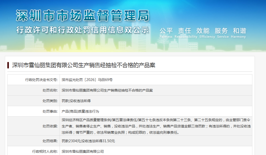The height and width of the screenshot is (155, 266).
Task: Click the case heading 深圳市雪仙丽集团有限公司生产销售经抽检不合格的产品案
Action: point(84,65)
